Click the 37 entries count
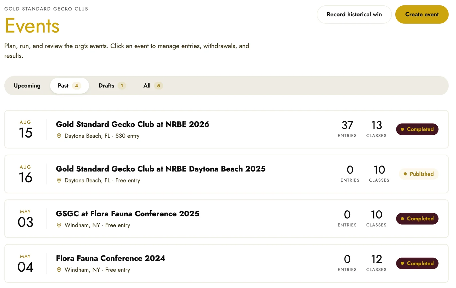 347,129
